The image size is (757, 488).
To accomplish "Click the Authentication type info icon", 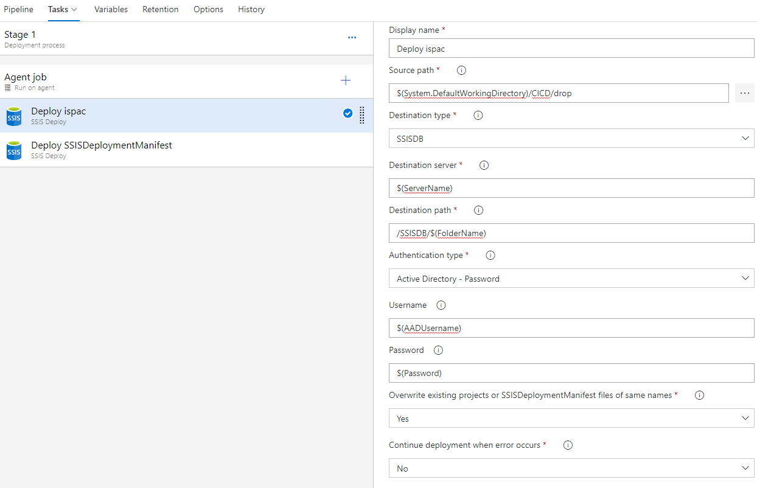I will pyautogui.click(x=490, y=255).
